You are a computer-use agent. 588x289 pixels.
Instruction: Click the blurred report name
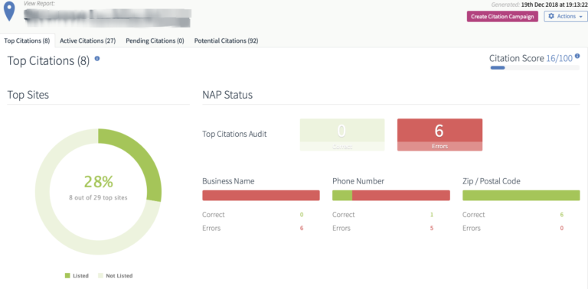point(107,18)
